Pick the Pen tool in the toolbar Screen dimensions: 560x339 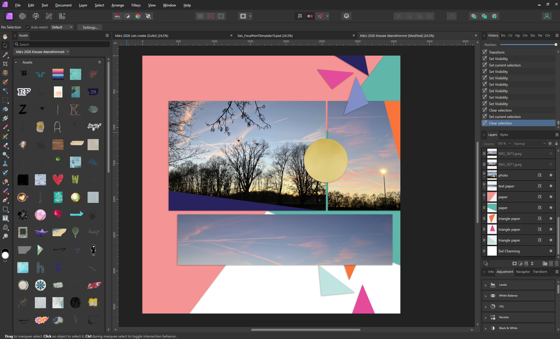(x=5, y=200)
